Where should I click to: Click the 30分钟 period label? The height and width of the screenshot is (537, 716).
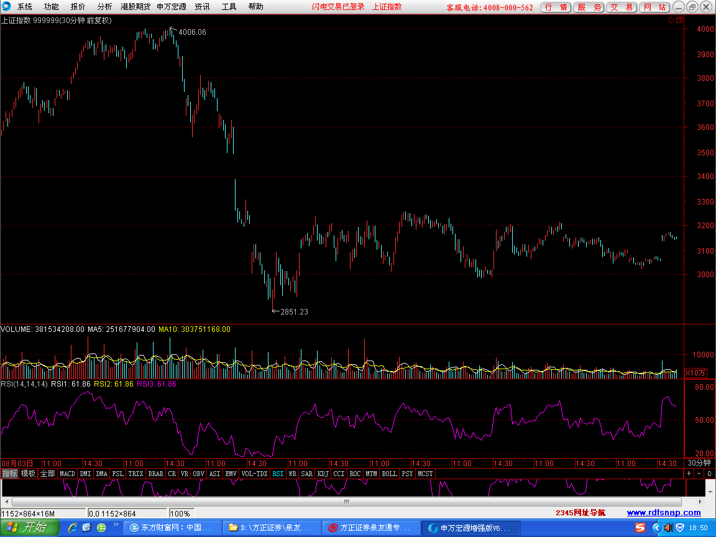pos(699,463)
